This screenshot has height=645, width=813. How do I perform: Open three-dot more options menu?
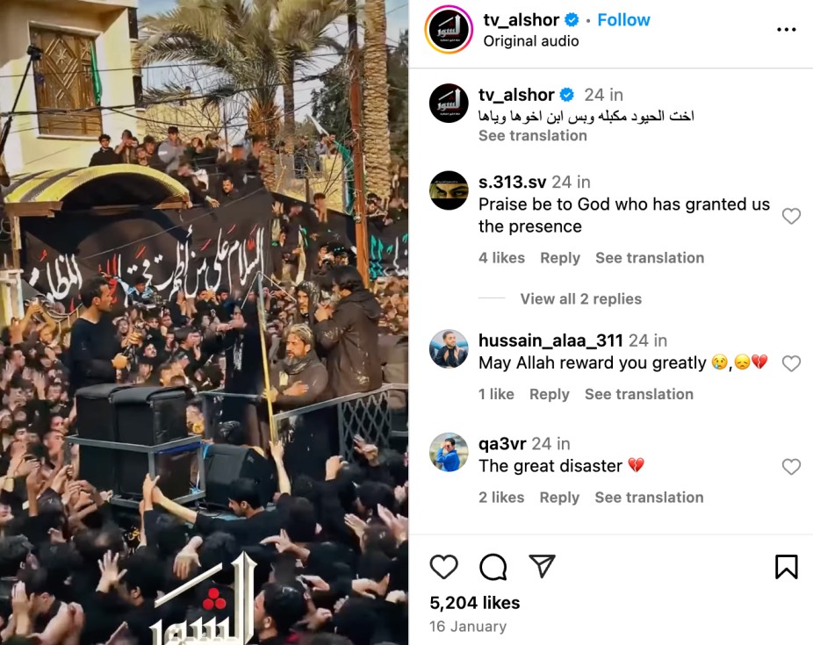click(786, 30)
